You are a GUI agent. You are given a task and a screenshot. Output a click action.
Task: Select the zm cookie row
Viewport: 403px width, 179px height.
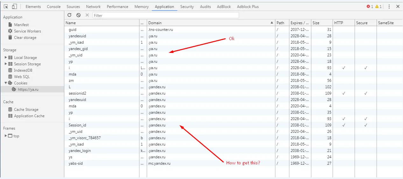233,80
